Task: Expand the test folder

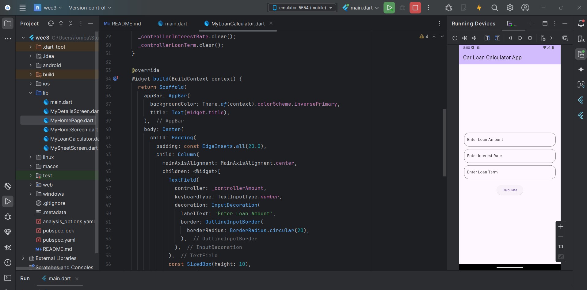Action: pyautogui.click(x=30, y=175)
